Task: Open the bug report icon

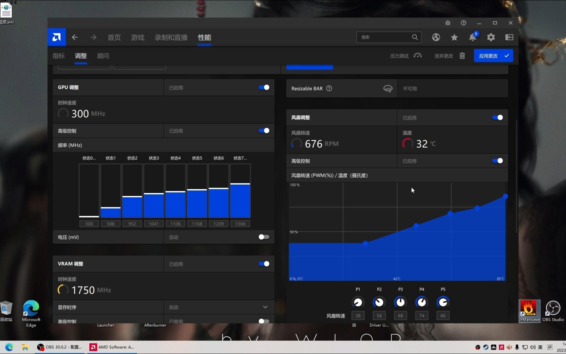Action: (x=448, y=23)
